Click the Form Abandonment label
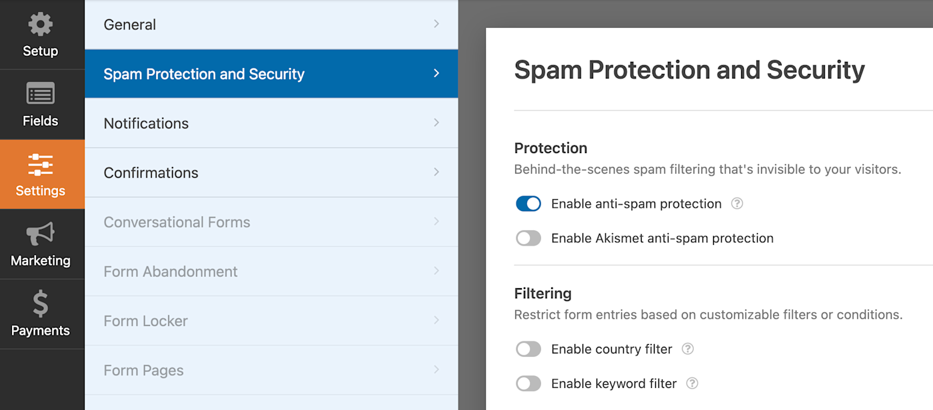933x410 pixels. [171, 272]
